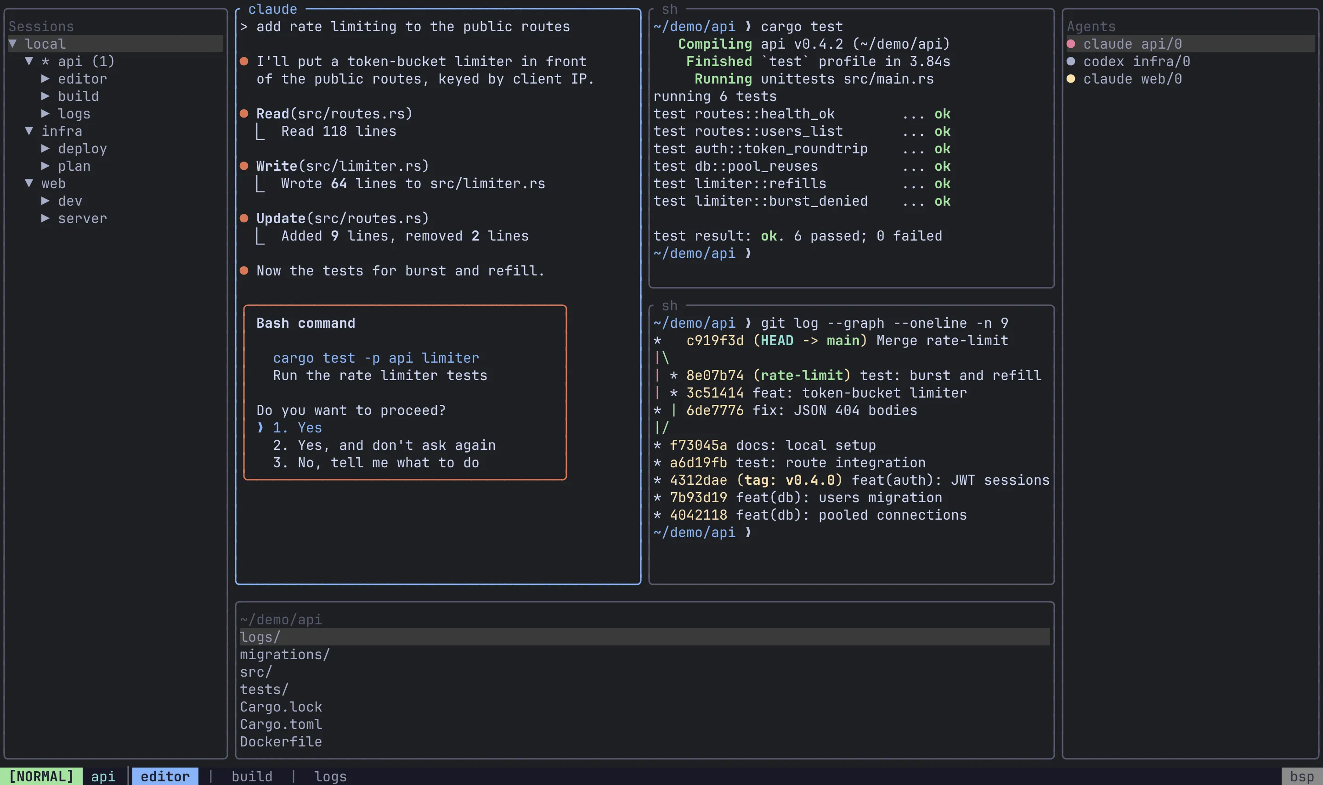Collapse the web session node

29,184
